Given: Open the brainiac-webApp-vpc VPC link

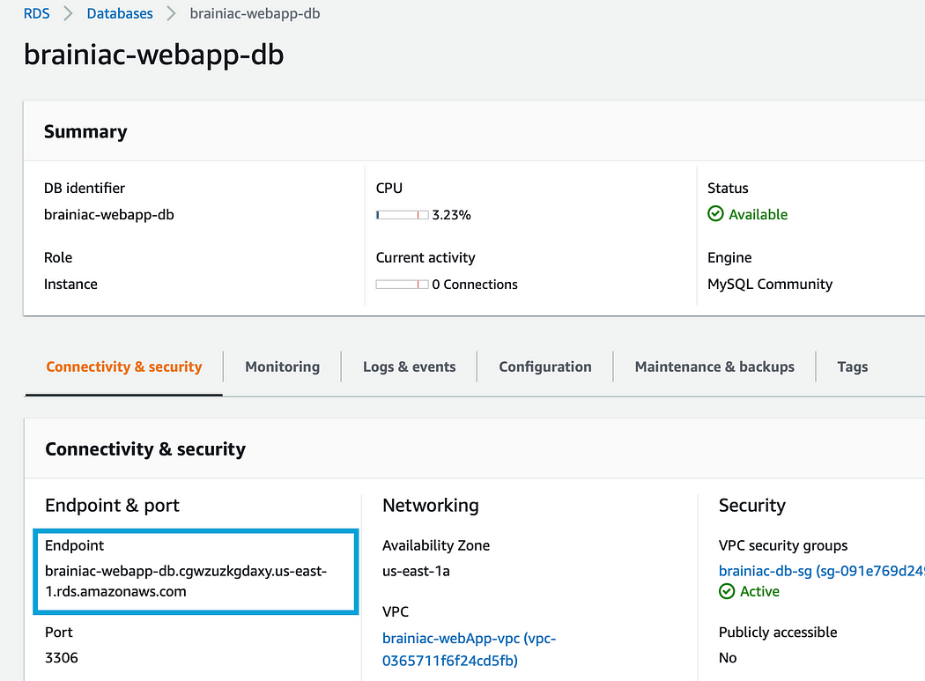Looking at the screenshot, I should [x=469, y=649].
